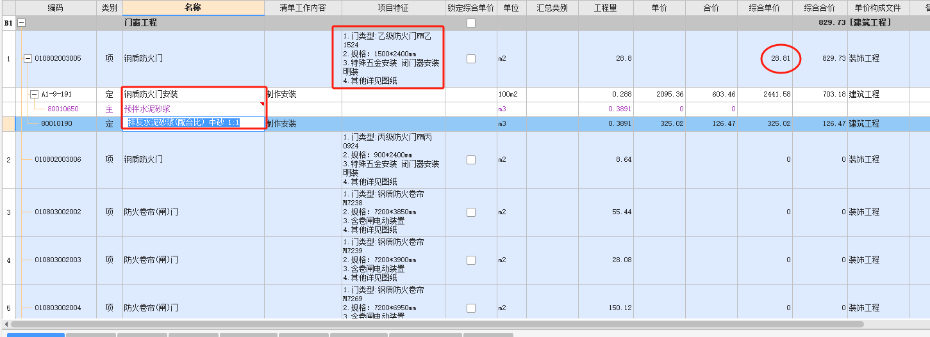Select the 工程量 column header
Image resolution: width=930 pixels, height=337 pixels.
click(x=605, y=8)
